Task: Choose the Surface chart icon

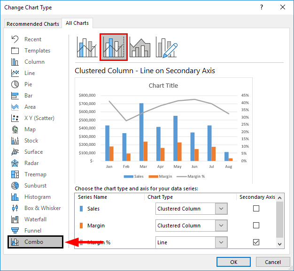Action: coord(15,152)
